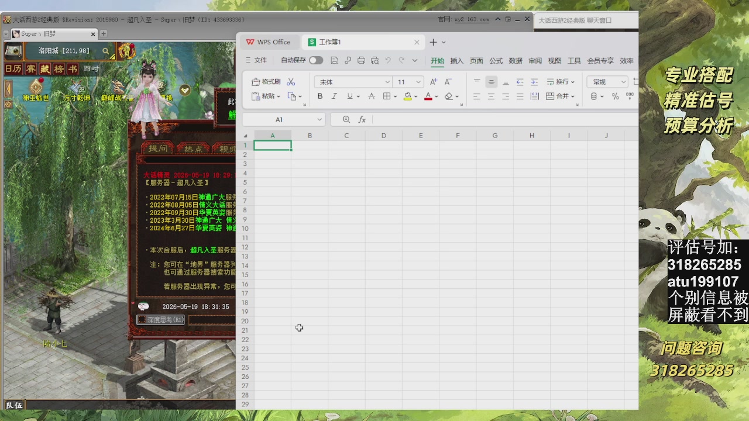Click the Merge cells (合并) button
The image size is (749, 421).
tap(556, 96)
